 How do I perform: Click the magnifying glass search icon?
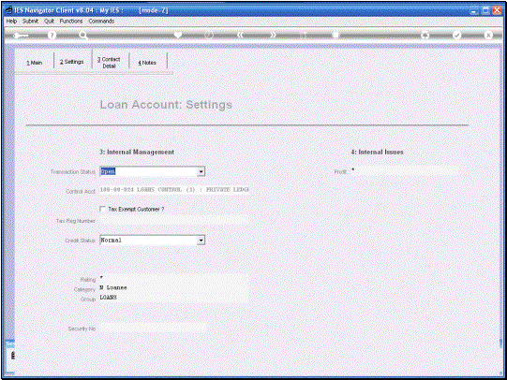[83, 36]
